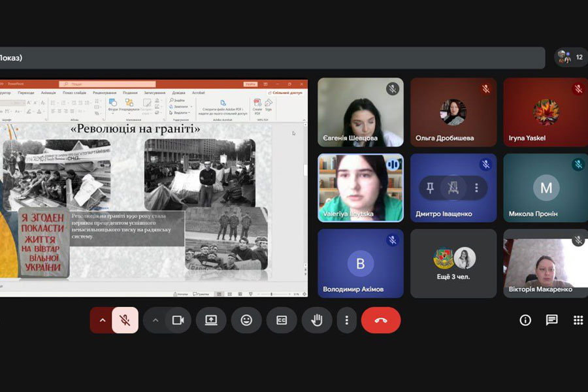
Task: Click Iryna Yaskel's leaf avatar
Action: pyautogui.click(x=546, y=112)
